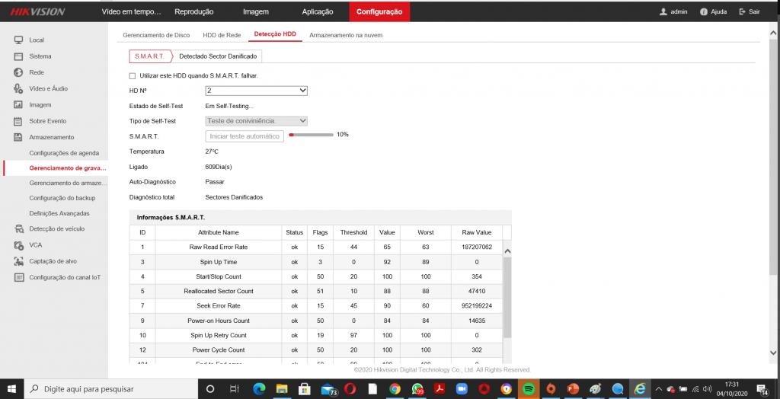Open Cortana circle icon in taskbar
This screenshot has height=399, width=780.
[210, 388]
